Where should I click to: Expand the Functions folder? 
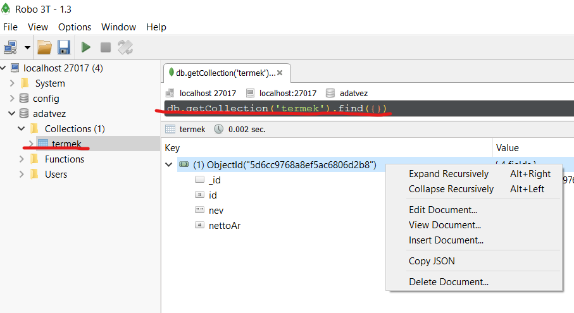tap(22, 159)
